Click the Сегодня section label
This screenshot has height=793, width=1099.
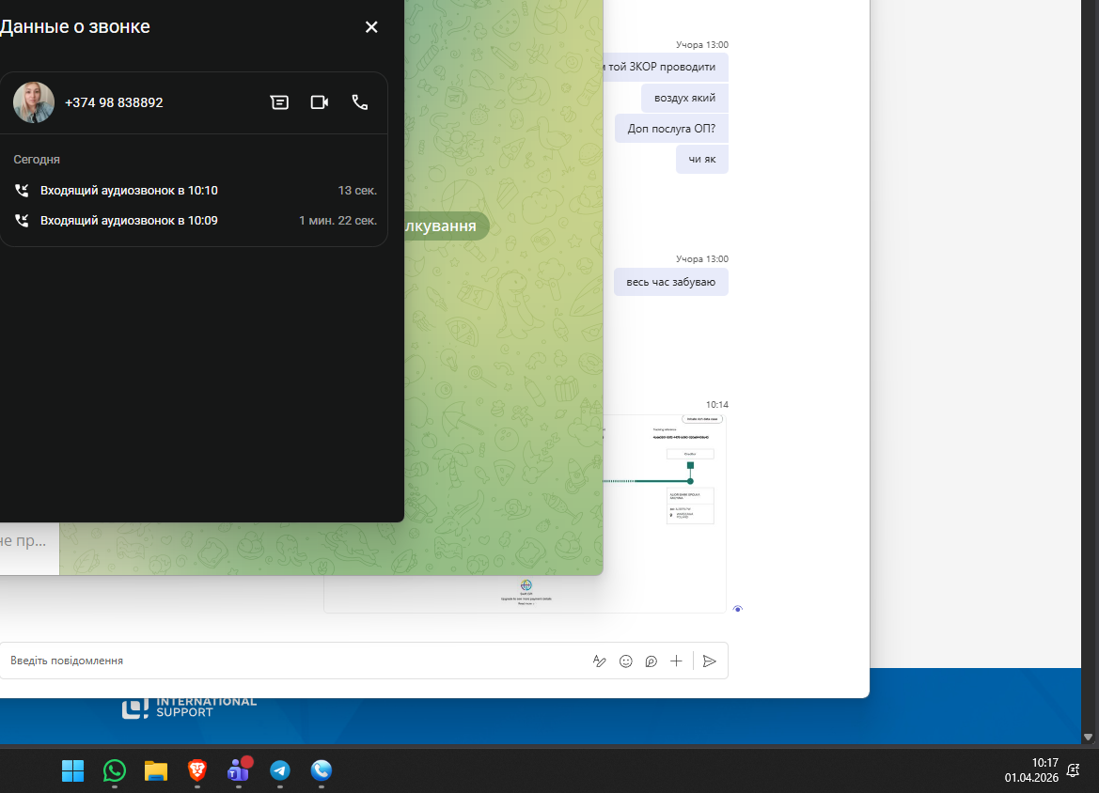(37, 160)
